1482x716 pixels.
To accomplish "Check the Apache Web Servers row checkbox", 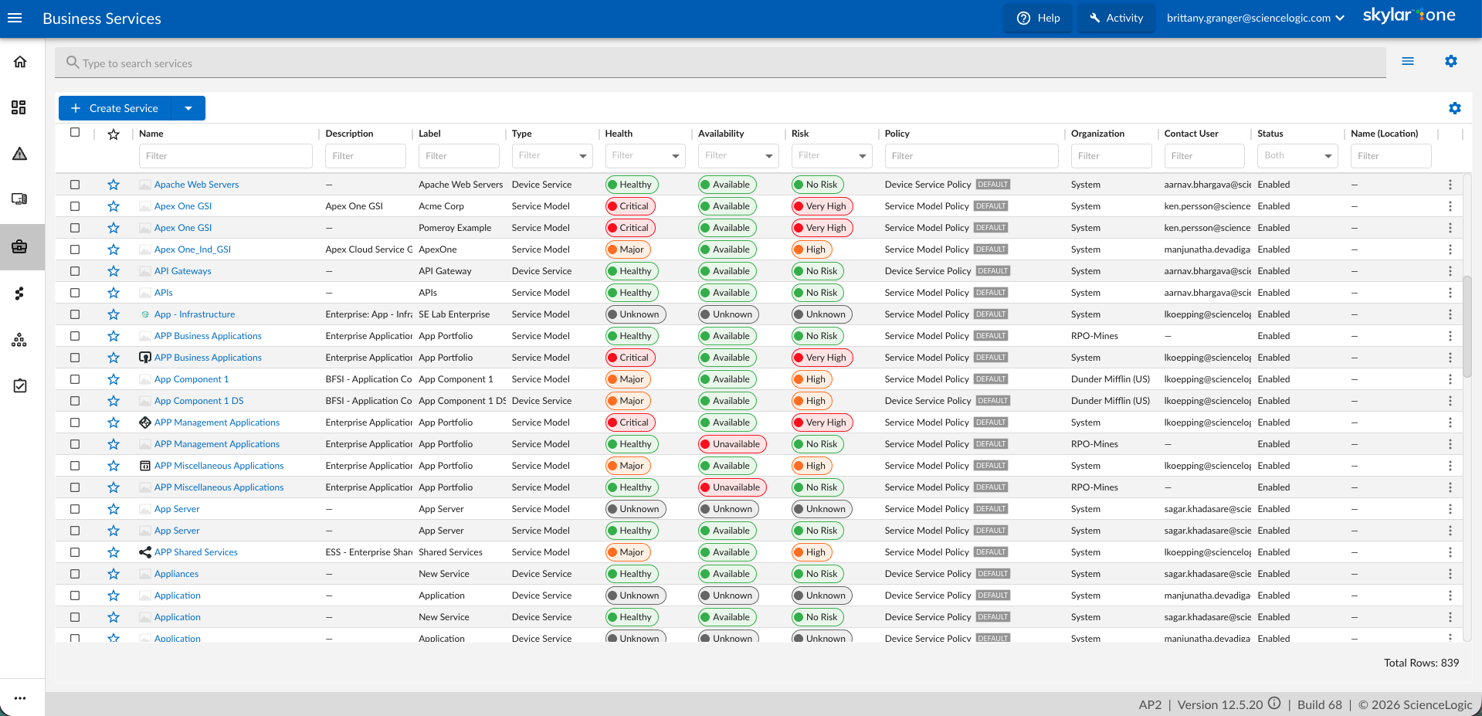I will pos(75,185).
